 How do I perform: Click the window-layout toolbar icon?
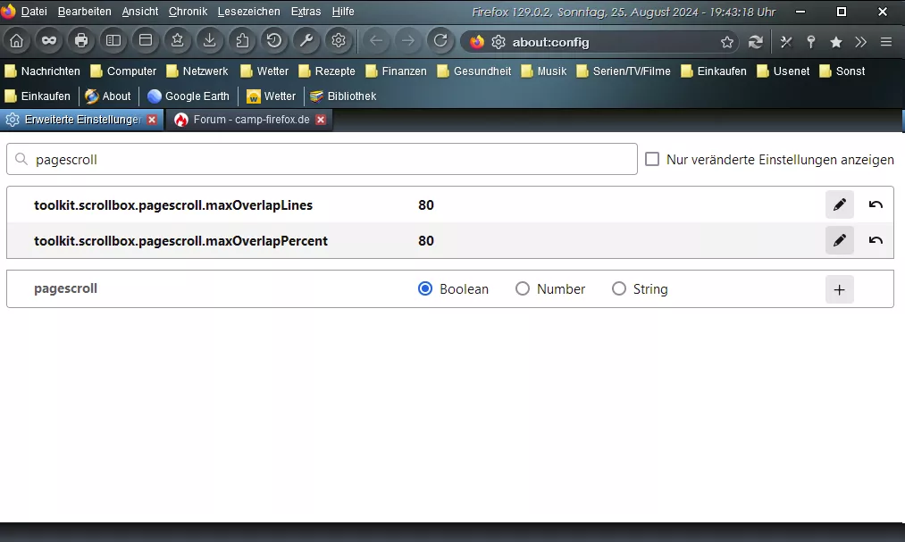pos(146,41)
